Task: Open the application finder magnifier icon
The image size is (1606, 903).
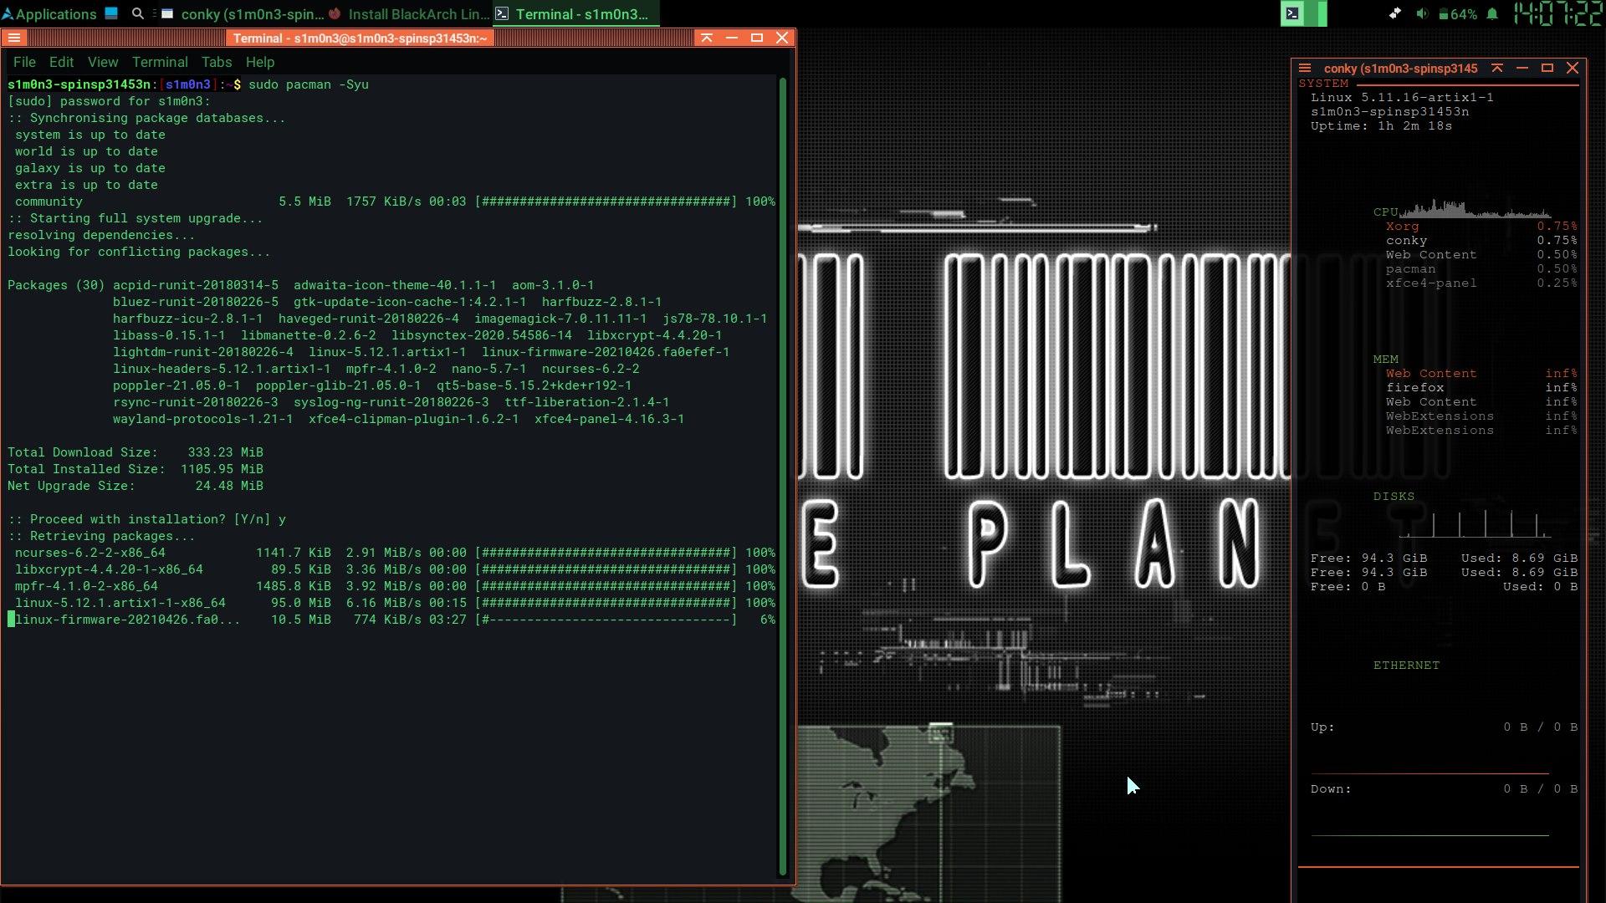Action: point(138,13)
